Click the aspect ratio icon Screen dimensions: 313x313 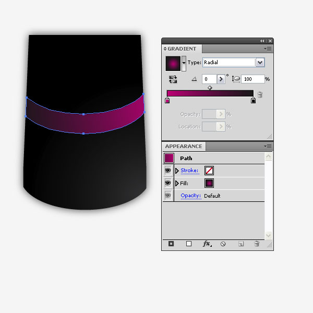click(236, 79)
